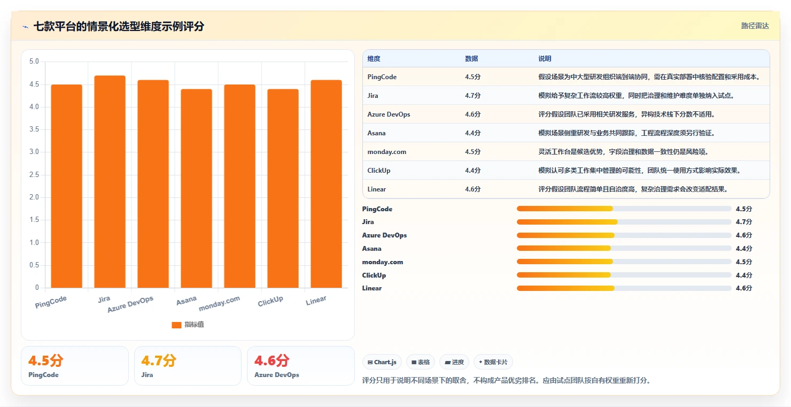This screenshot has height=407, width=791.
Task: Pick the Linear bar in the bar chart
Action: [x=327, y=184]
